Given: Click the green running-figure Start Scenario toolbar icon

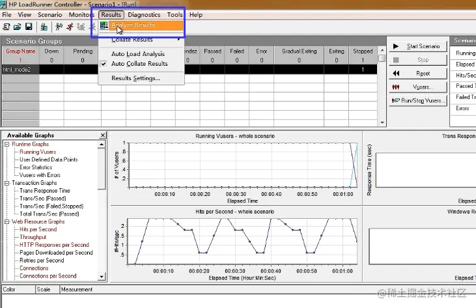Looking at the screenshot, I should coord(59,27).
